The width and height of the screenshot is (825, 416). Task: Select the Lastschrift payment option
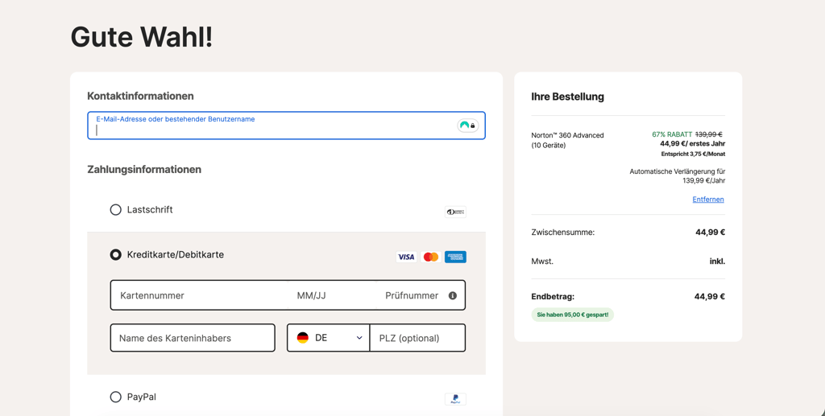coord(115,210)
